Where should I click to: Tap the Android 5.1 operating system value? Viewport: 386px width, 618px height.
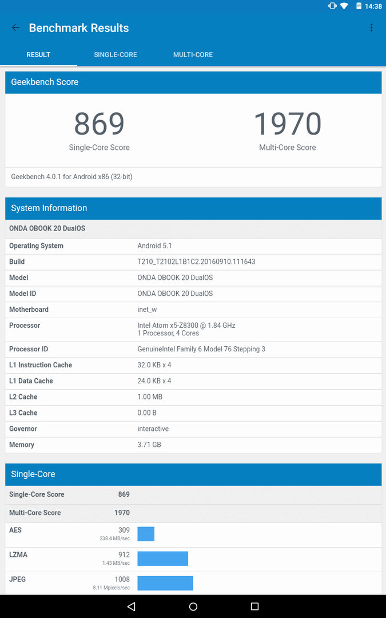pos(154,245)
